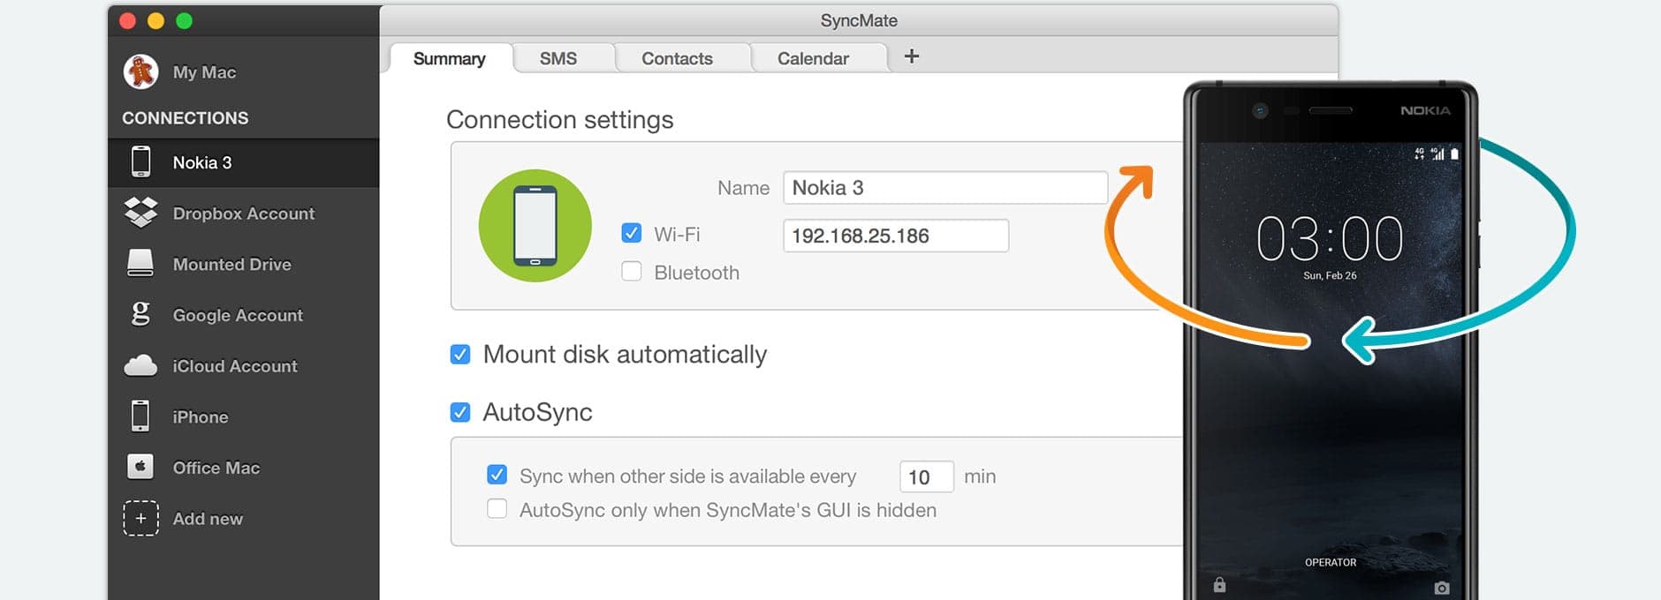Click the Wi-Fi IP address field
Image resolution: width=1661 pixels, height=600 pixels.
point(896,236)
